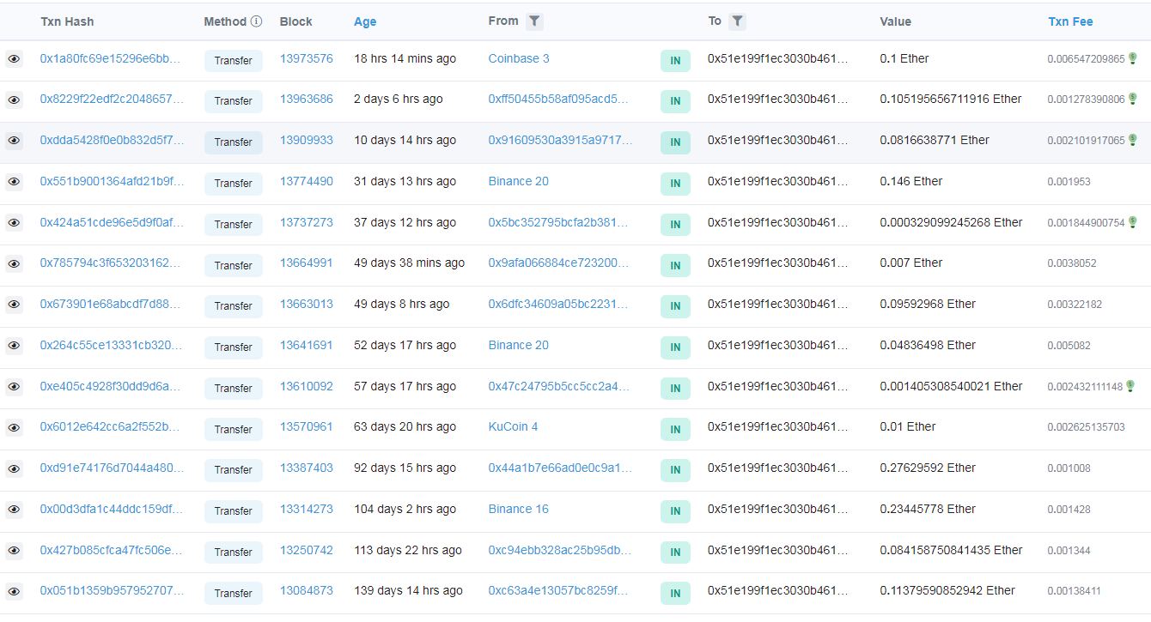Click IN badge in Coinbase 3 row

pyautogui.click(x=675, y=60)
